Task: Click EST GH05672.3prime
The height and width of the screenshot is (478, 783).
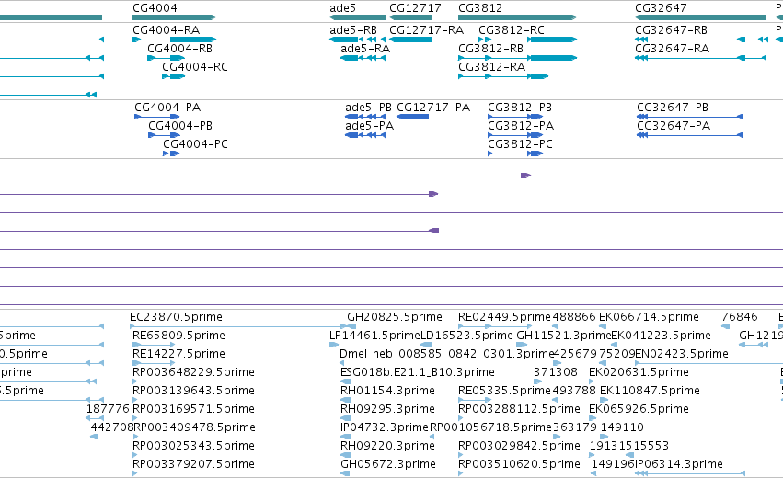Action: (x=388, y=464)
